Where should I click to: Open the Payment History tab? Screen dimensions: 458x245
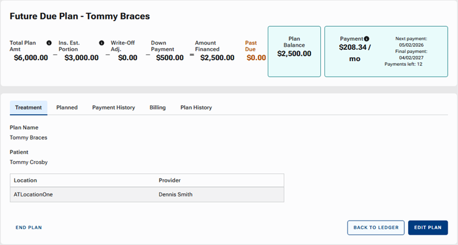(x=113, y=108)
